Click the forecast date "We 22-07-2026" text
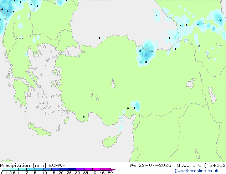Screen dimensions: 226x174 point(150,165)
